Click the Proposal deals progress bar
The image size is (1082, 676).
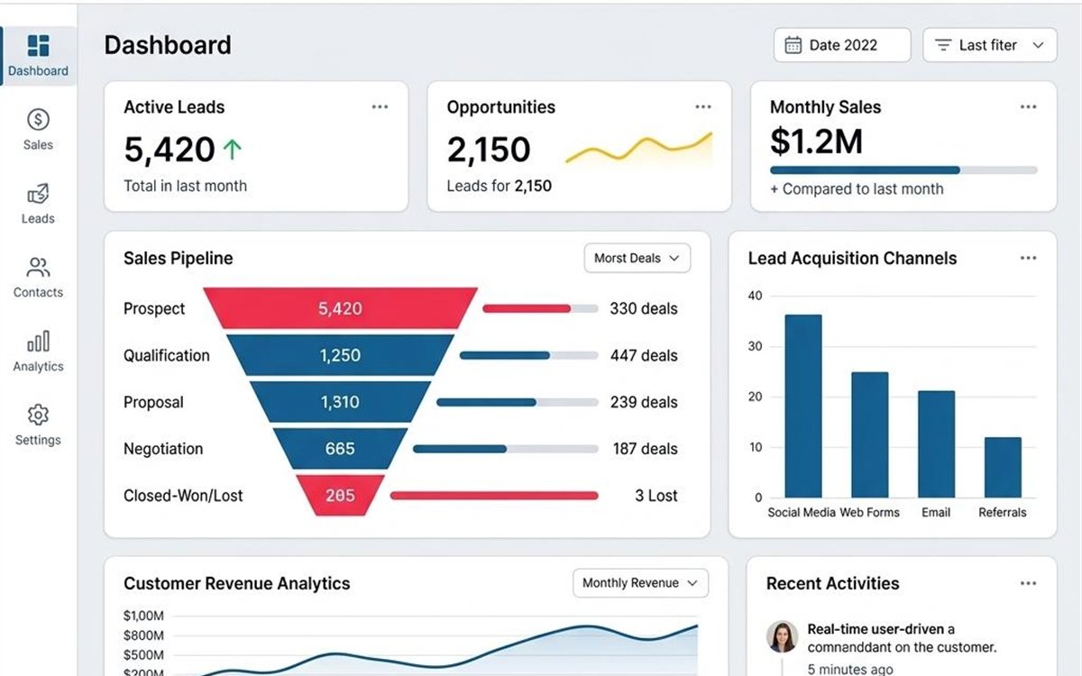tap(517, 402)
